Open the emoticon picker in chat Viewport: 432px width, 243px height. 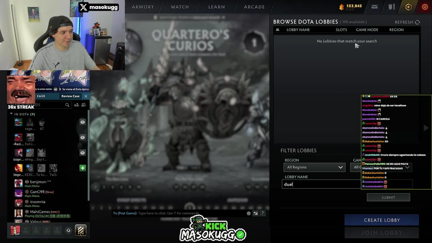[249, 213]
